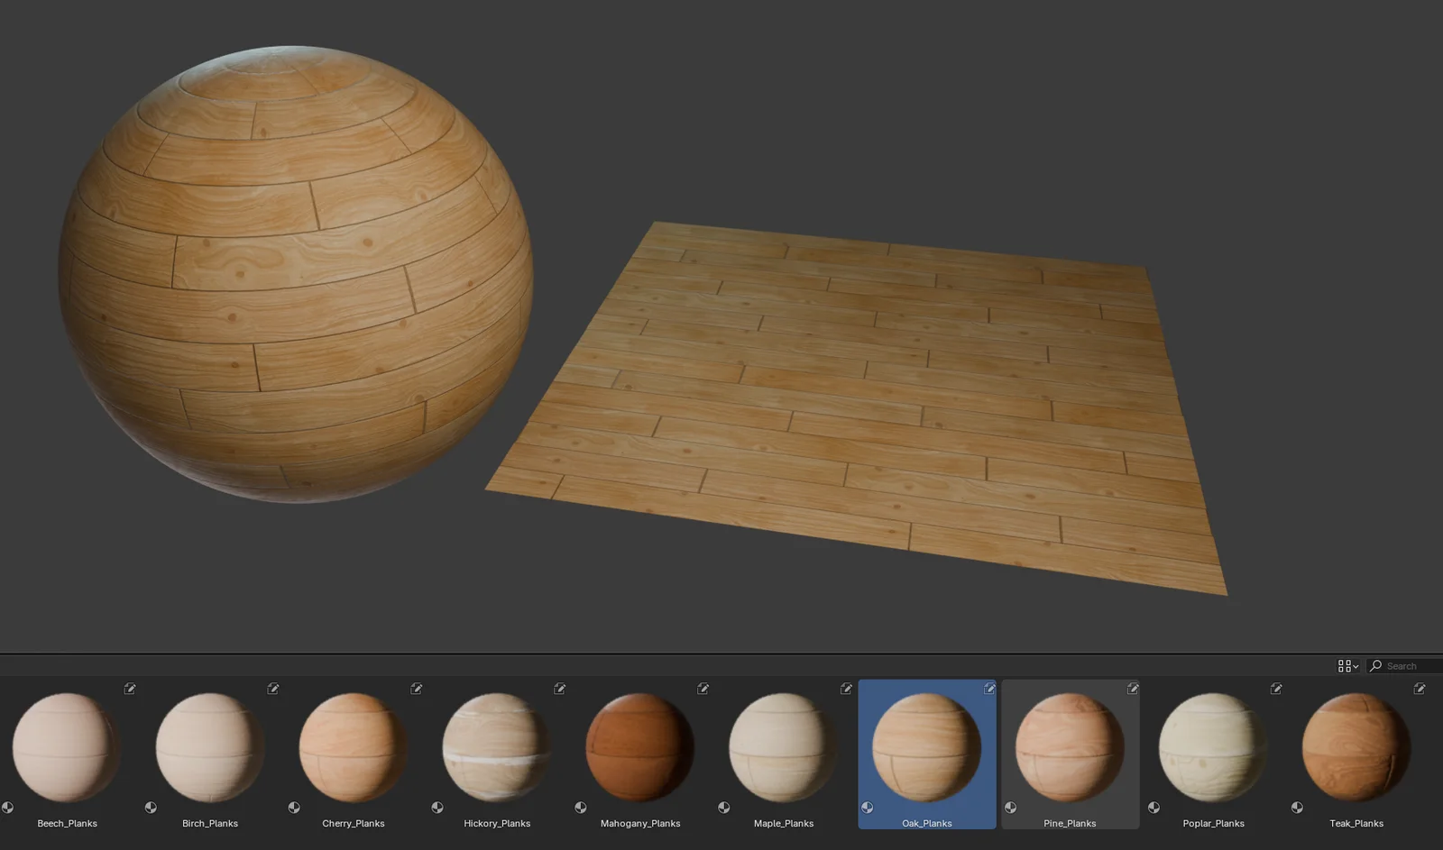
Task: Click the material data-block icon on Oak_Planks
Action: coord(868,807)
